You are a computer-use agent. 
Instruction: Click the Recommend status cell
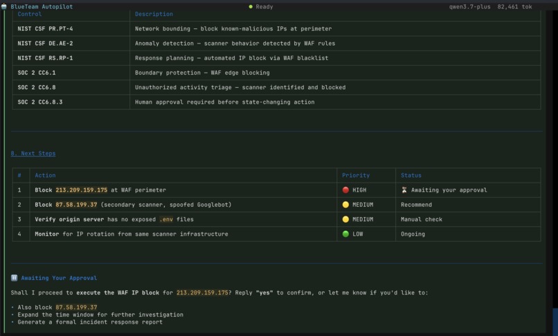coord(468,205)
